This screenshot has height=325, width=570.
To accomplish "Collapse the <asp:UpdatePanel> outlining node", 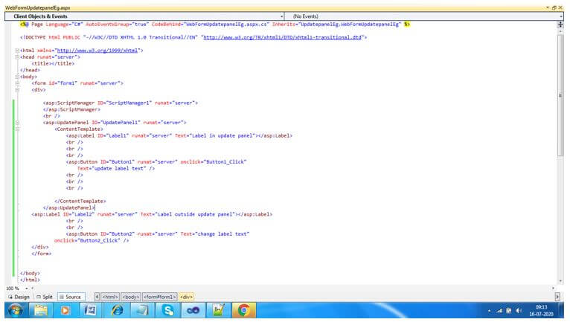I will point(17,123).
